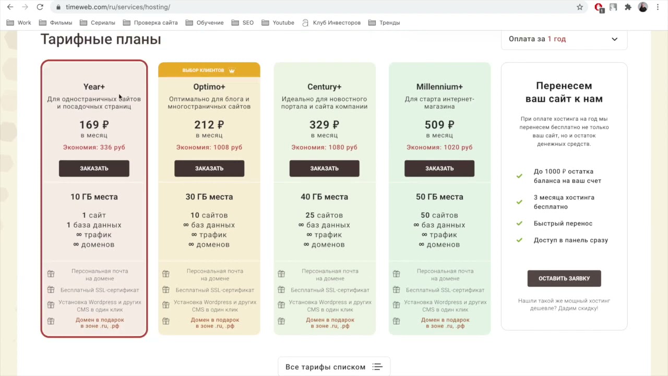Click the gift icon next to Year+ SSL-сертификат
Viewport: 668px width, 376px height.
pyautogui.click(x=51, y=290)
